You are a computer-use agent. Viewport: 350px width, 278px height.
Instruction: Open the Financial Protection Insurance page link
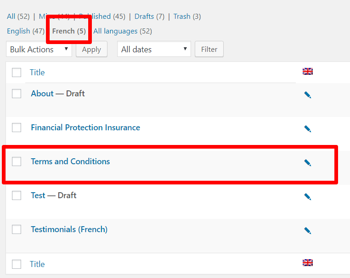pyautogui.click(x=85, y=128)
